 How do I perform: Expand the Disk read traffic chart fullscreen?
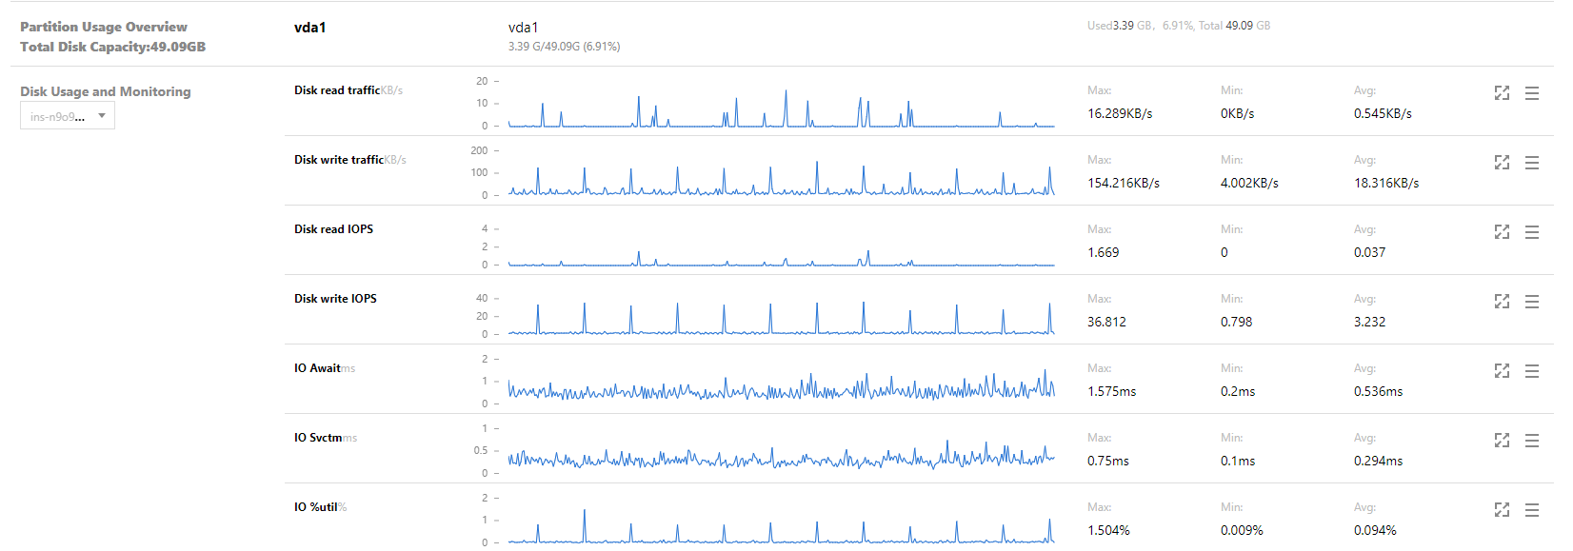point(1502,93)
